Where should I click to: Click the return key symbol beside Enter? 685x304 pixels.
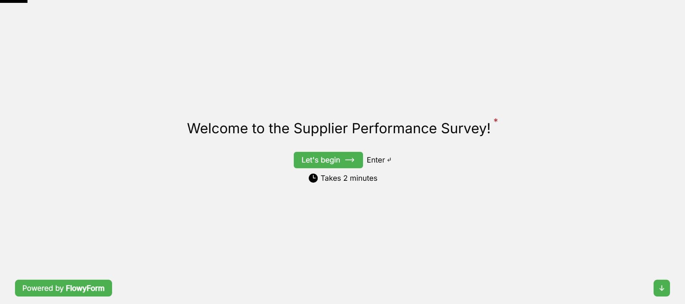pos(389,160)
